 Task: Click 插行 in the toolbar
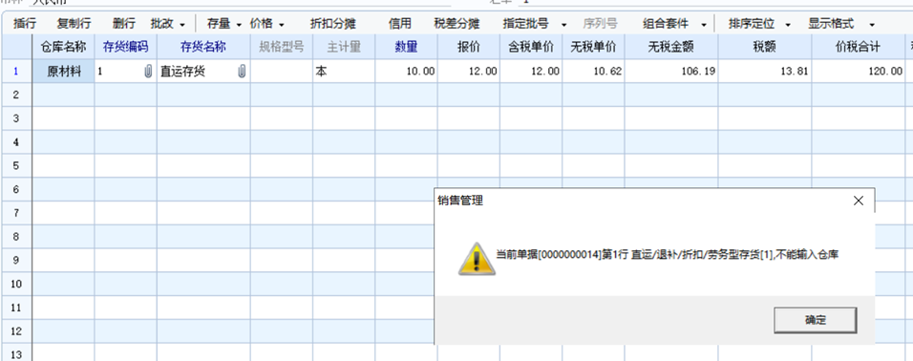pyautogui.click(x=25, y=24)
